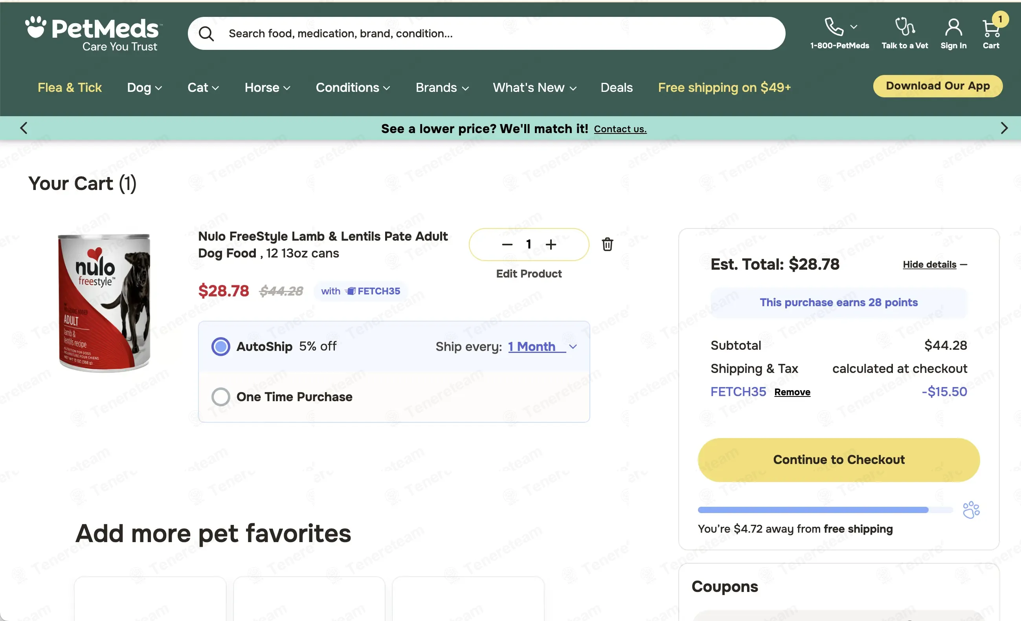Decrease quantity with the minus icon

point(507,244)
